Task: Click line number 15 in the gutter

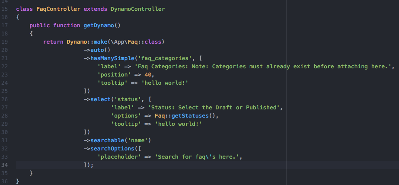Action: coord(5,9)
